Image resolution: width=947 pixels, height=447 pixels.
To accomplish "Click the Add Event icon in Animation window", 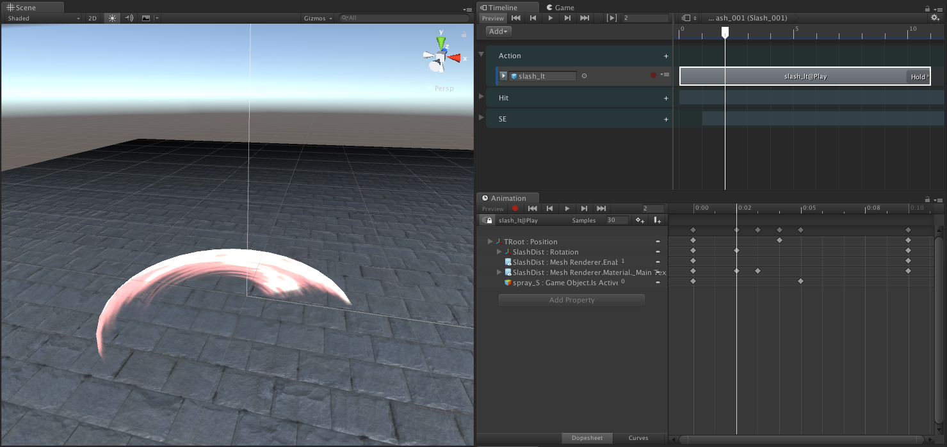I will coord(658,220).
